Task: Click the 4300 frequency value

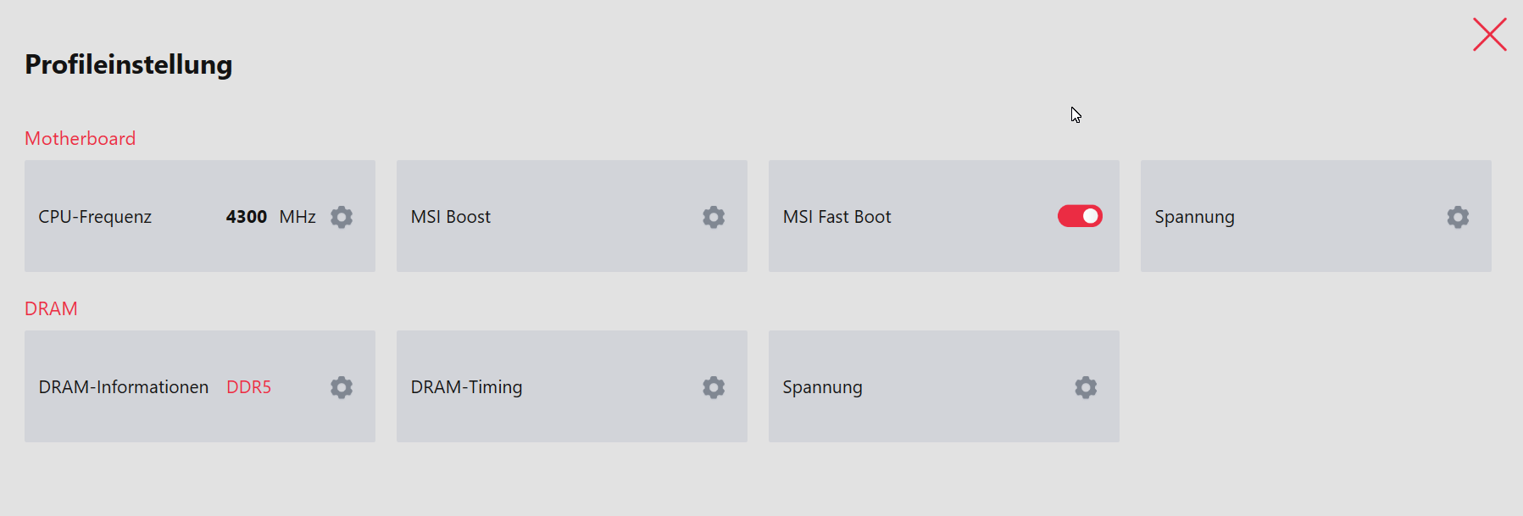Action: click(247, 217)
